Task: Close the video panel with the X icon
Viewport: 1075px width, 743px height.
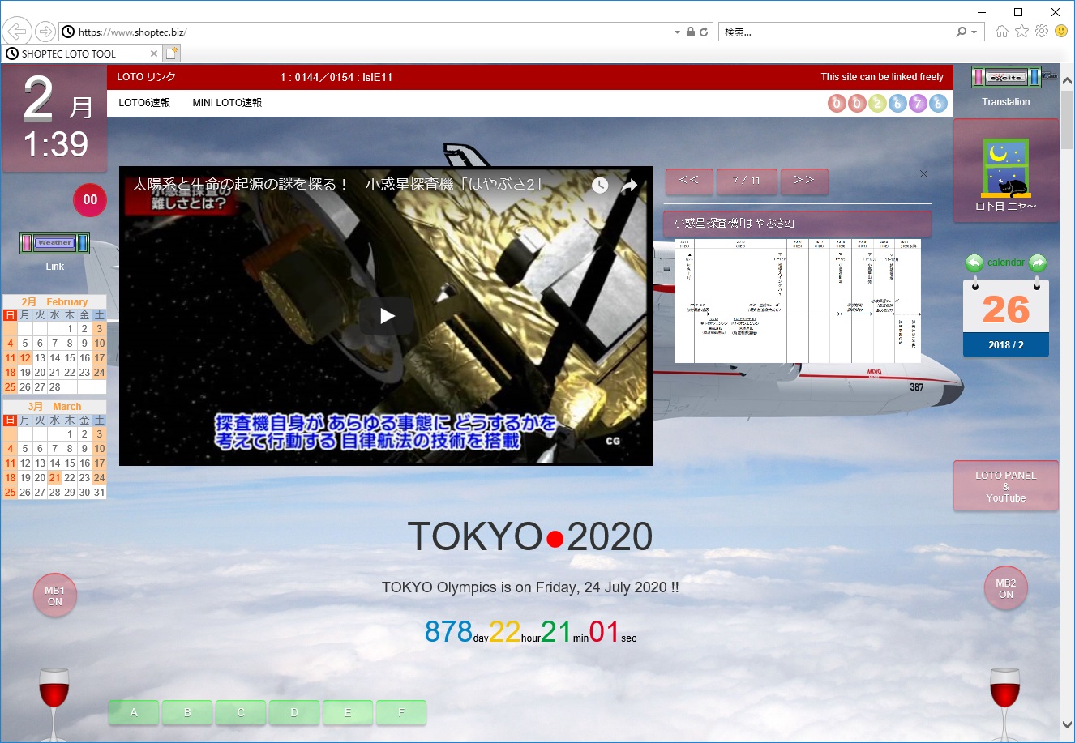Action: [x=923, y=173]
